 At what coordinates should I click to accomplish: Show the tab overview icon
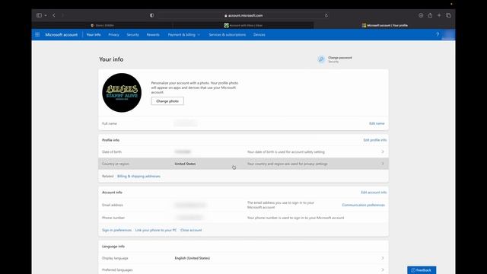coord(448,15)
